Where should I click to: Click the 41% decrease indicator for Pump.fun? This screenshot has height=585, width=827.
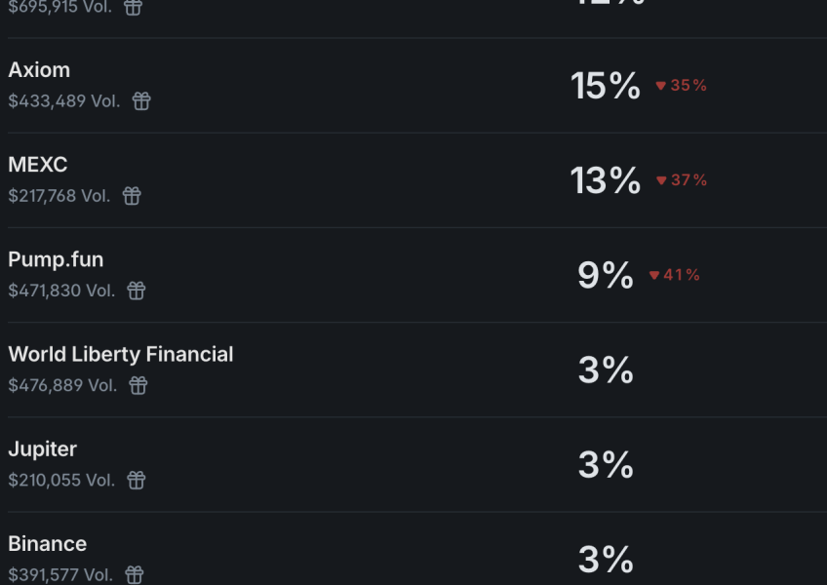(x=675, y=275)
